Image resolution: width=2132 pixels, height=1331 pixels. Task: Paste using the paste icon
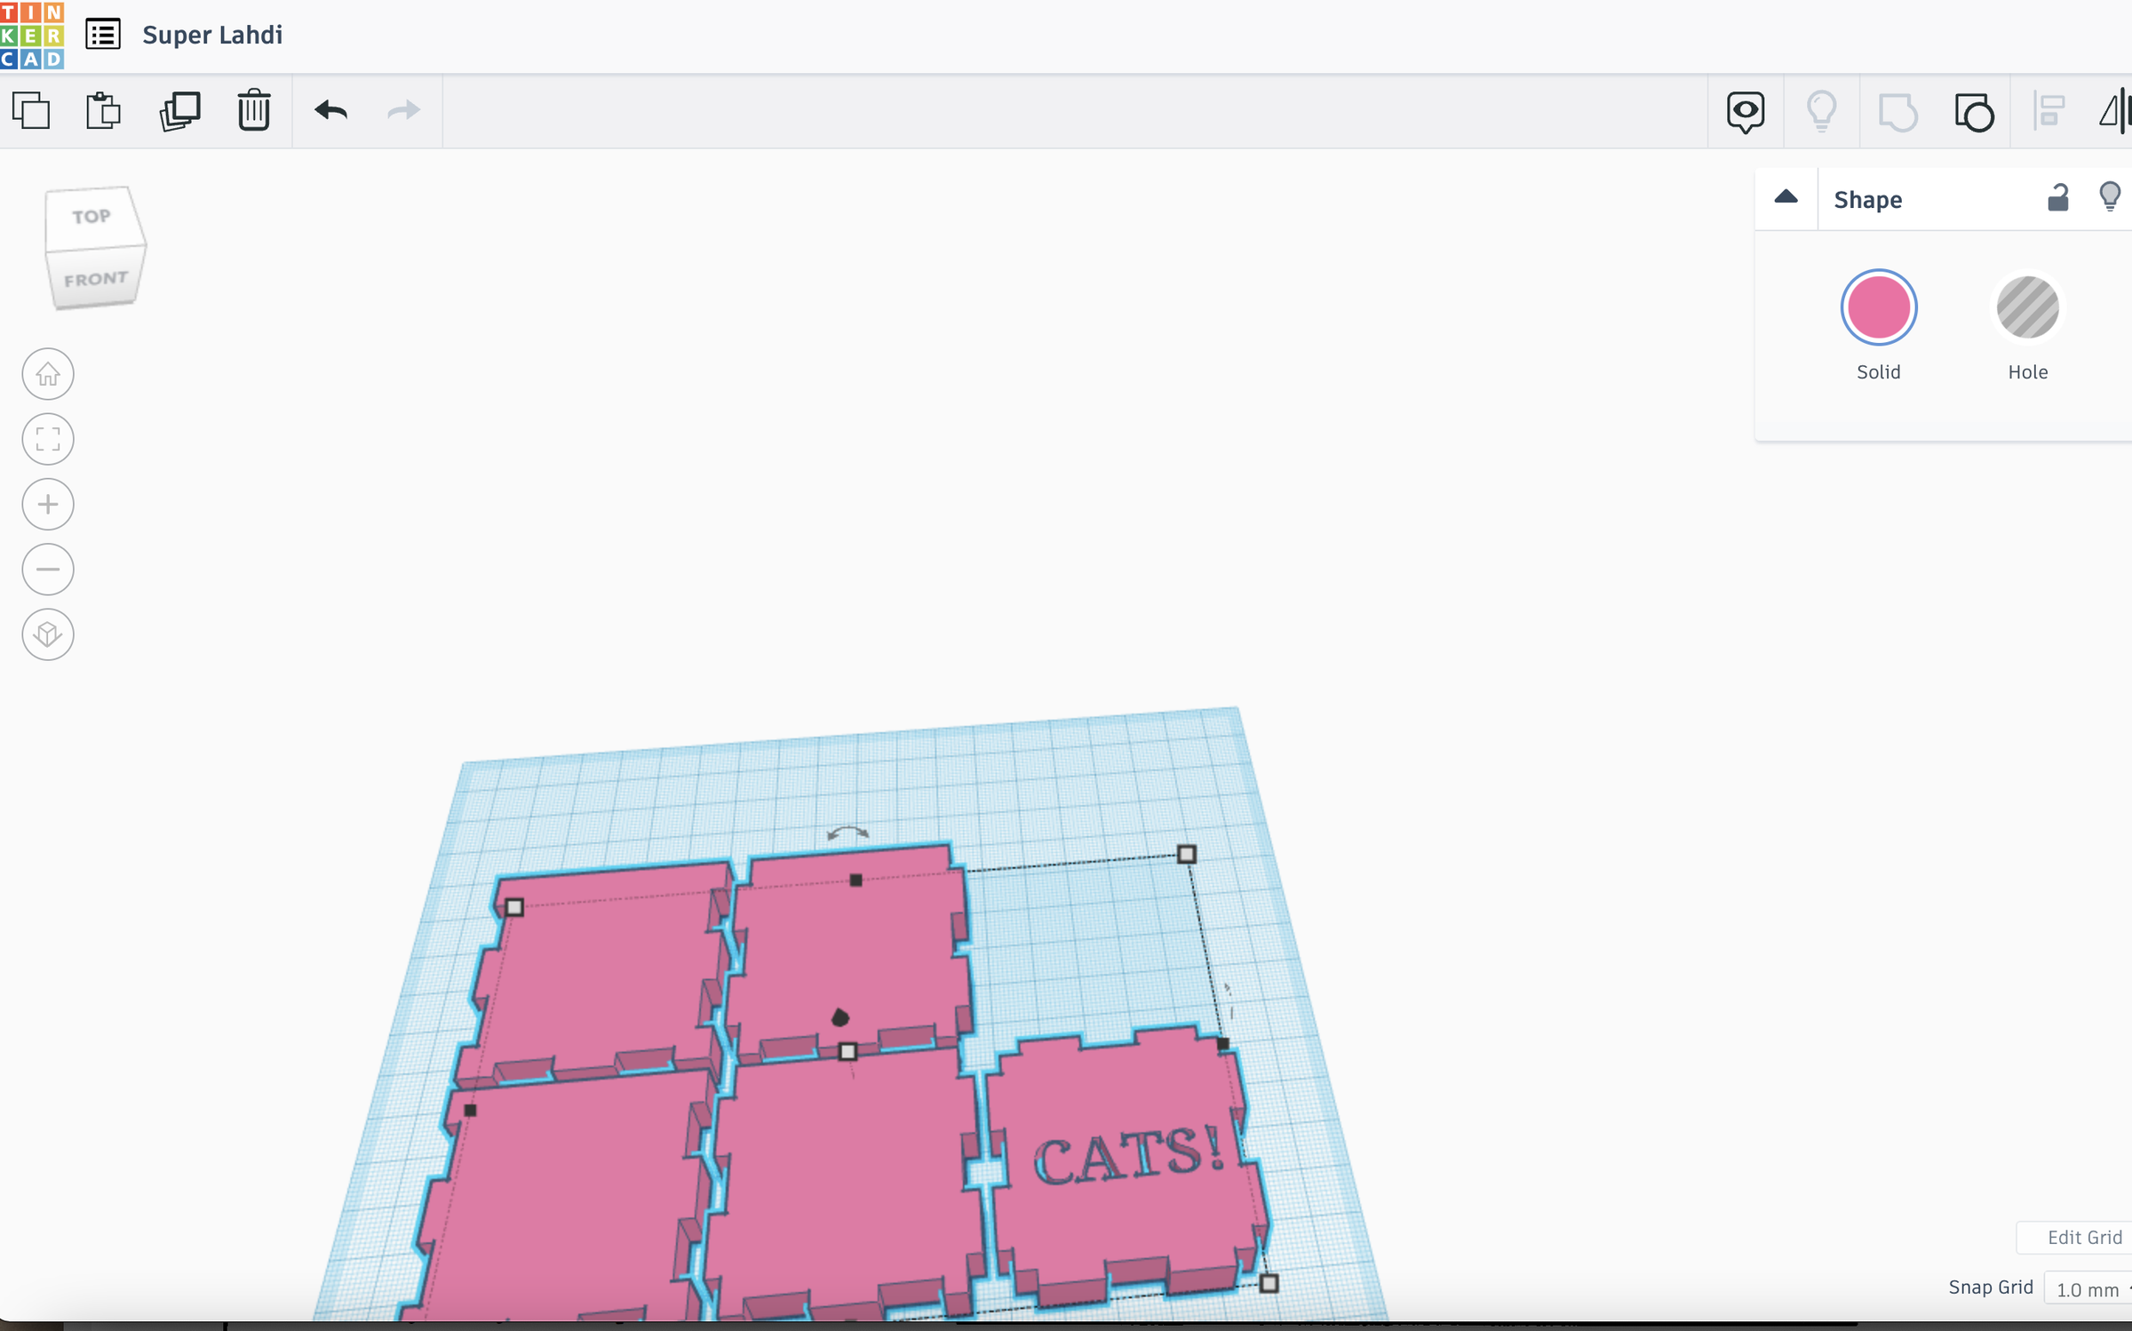[x=102, y=110]
